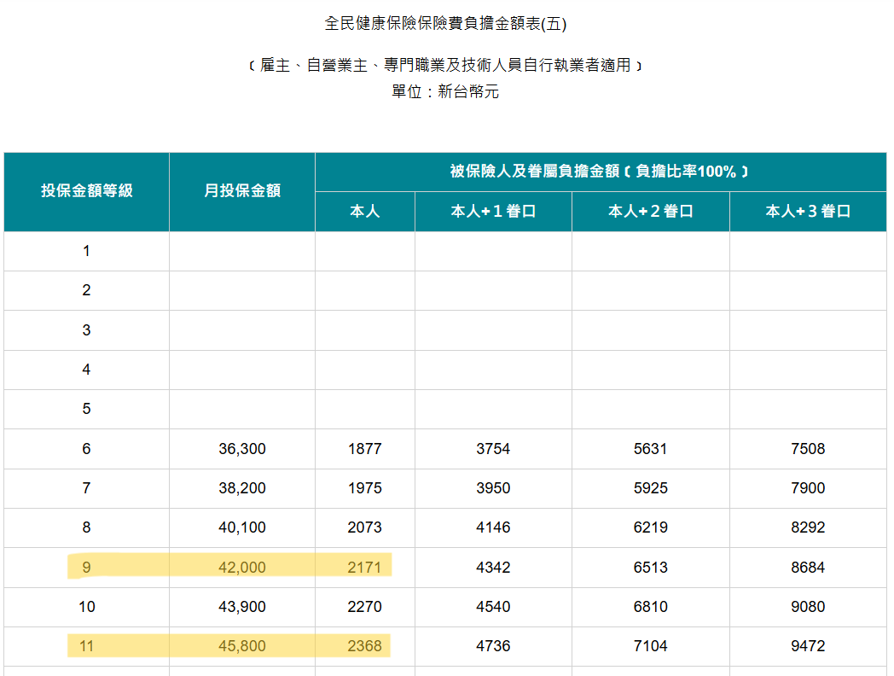Viewport: 894px width, 676px height.
Task: Click the highlighted 2368 premium cell
Action: coord(364,646)
